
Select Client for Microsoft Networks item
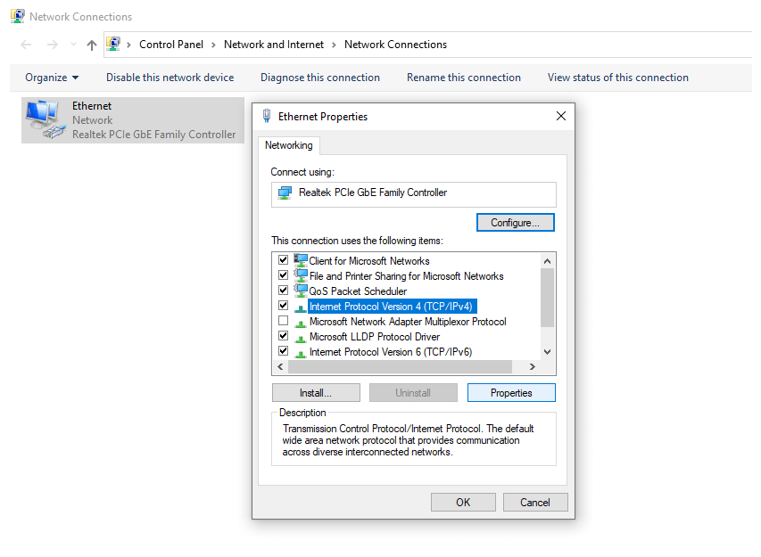coord(369,261)
